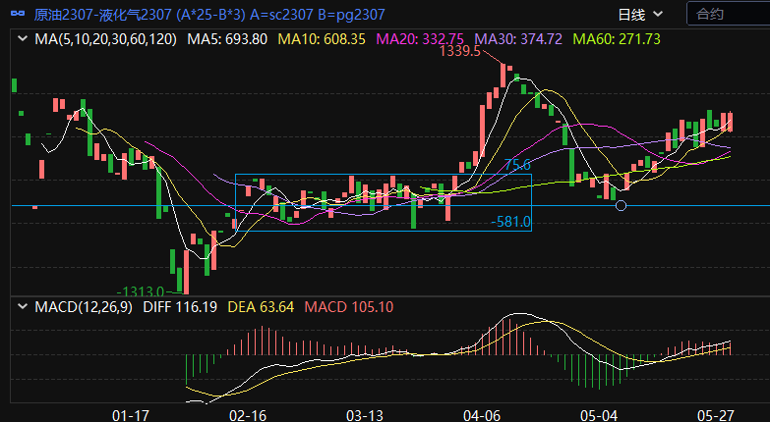
Task: Open MACD(12,26,9) indicator settings
Action: [x=83, y=307]
